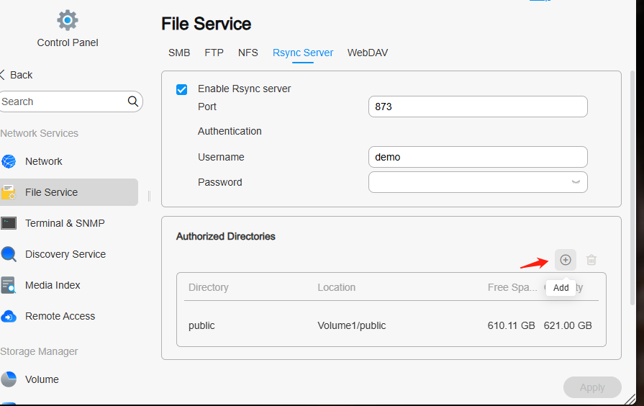
Task: Click the Network Services section label
Action: (39, 133)
